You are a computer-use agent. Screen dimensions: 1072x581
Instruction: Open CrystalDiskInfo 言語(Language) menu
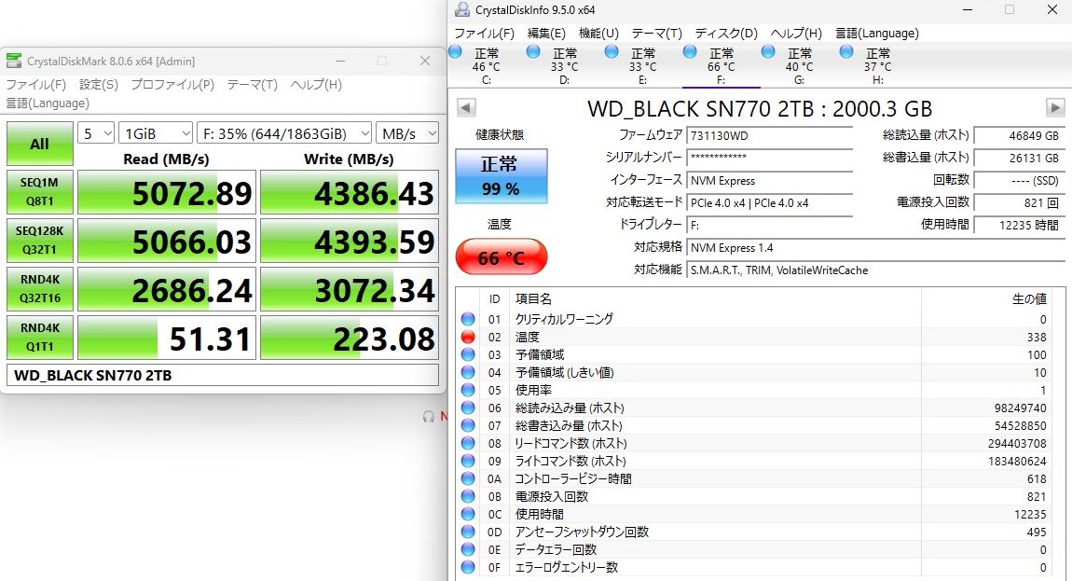(x=877, y=33)
